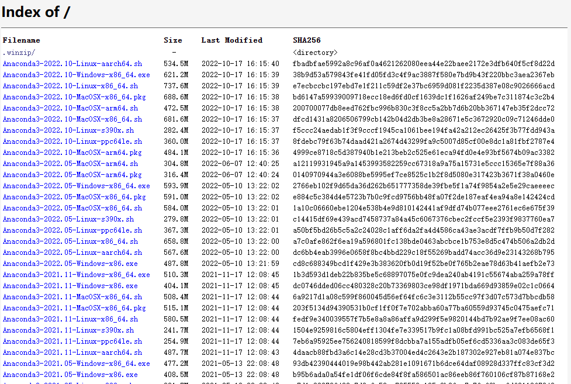The image size is (571, 384).
Task: Download Anaconda3-2022.10-MacOSX-x86_64.pkg
Action: (74, 97)
